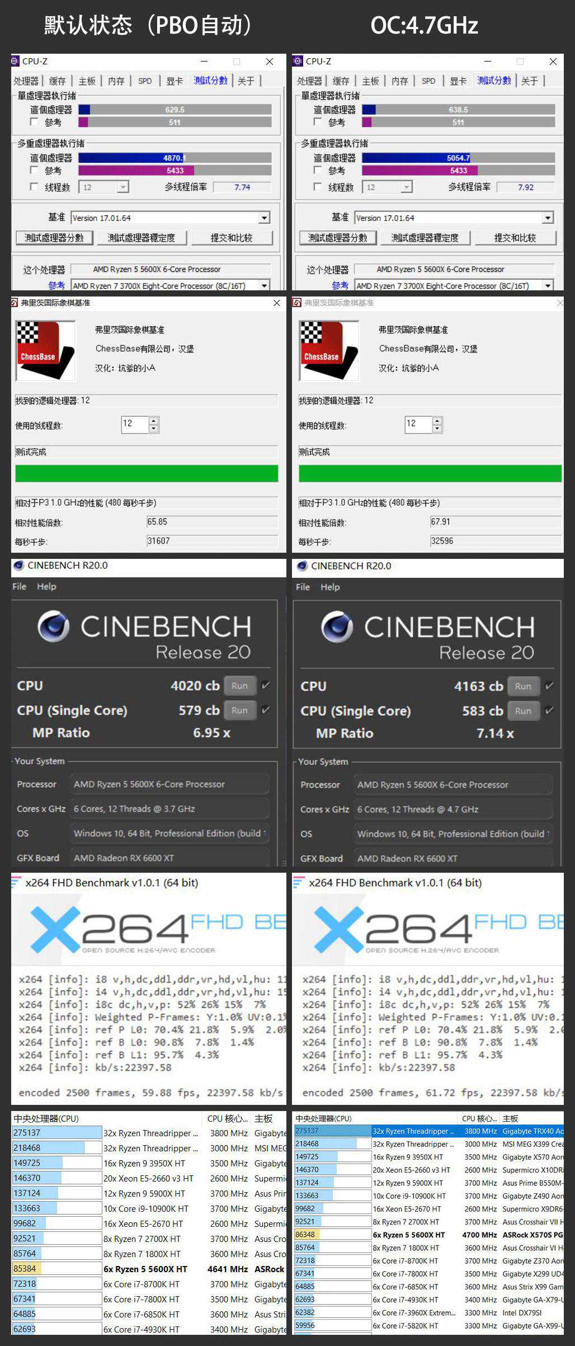575x1346 pixels.
Task: Enable 线程数 checkbox in right CPU-Z window
Action: pyautogui.click(x=318, y=187)
